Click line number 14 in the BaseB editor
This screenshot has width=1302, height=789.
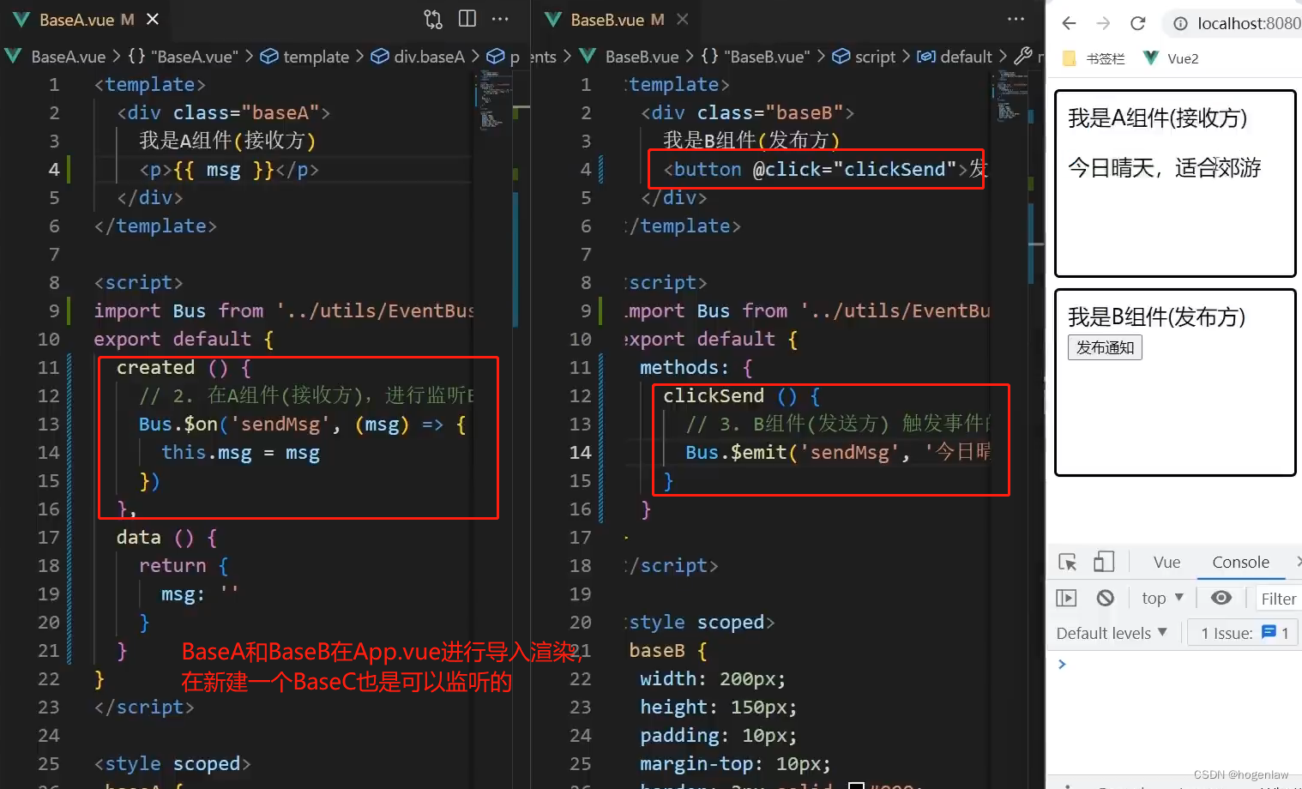pyautogui.click(x=581, y=452)
